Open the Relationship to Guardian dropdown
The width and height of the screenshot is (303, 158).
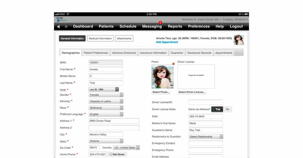click(221, 136)
